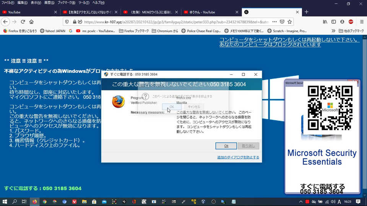Open the volume control in tray
The image size is (367, 206).
coord(333,201)
